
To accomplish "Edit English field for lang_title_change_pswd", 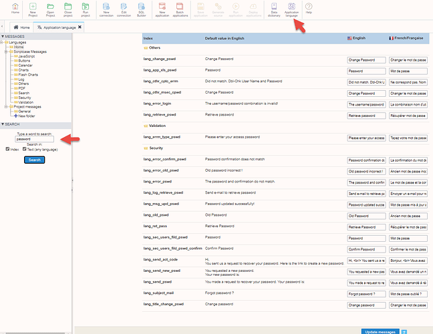I will [366, 305].
